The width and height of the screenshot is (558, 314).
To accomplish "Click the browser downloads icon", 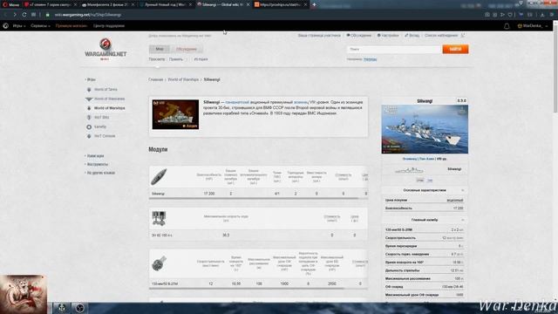I will point(542,15).
